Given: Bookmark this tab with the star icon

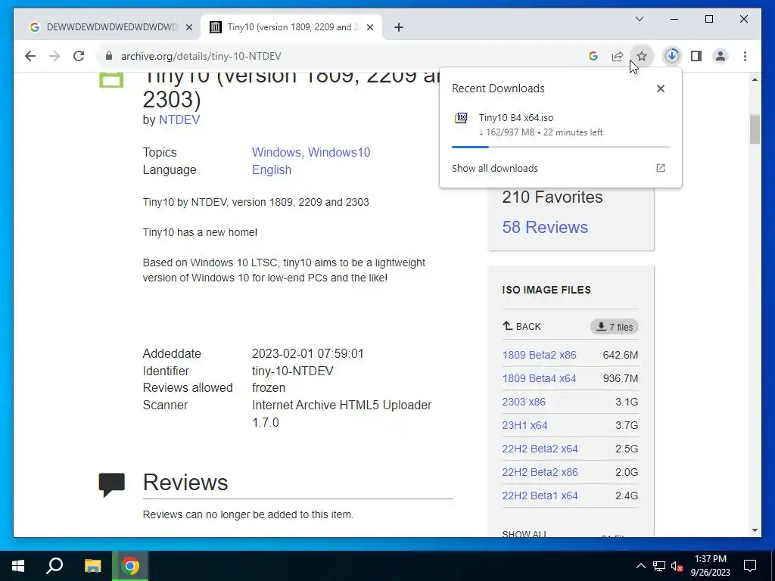Looking at the screenshot, I should pos(642,56).
